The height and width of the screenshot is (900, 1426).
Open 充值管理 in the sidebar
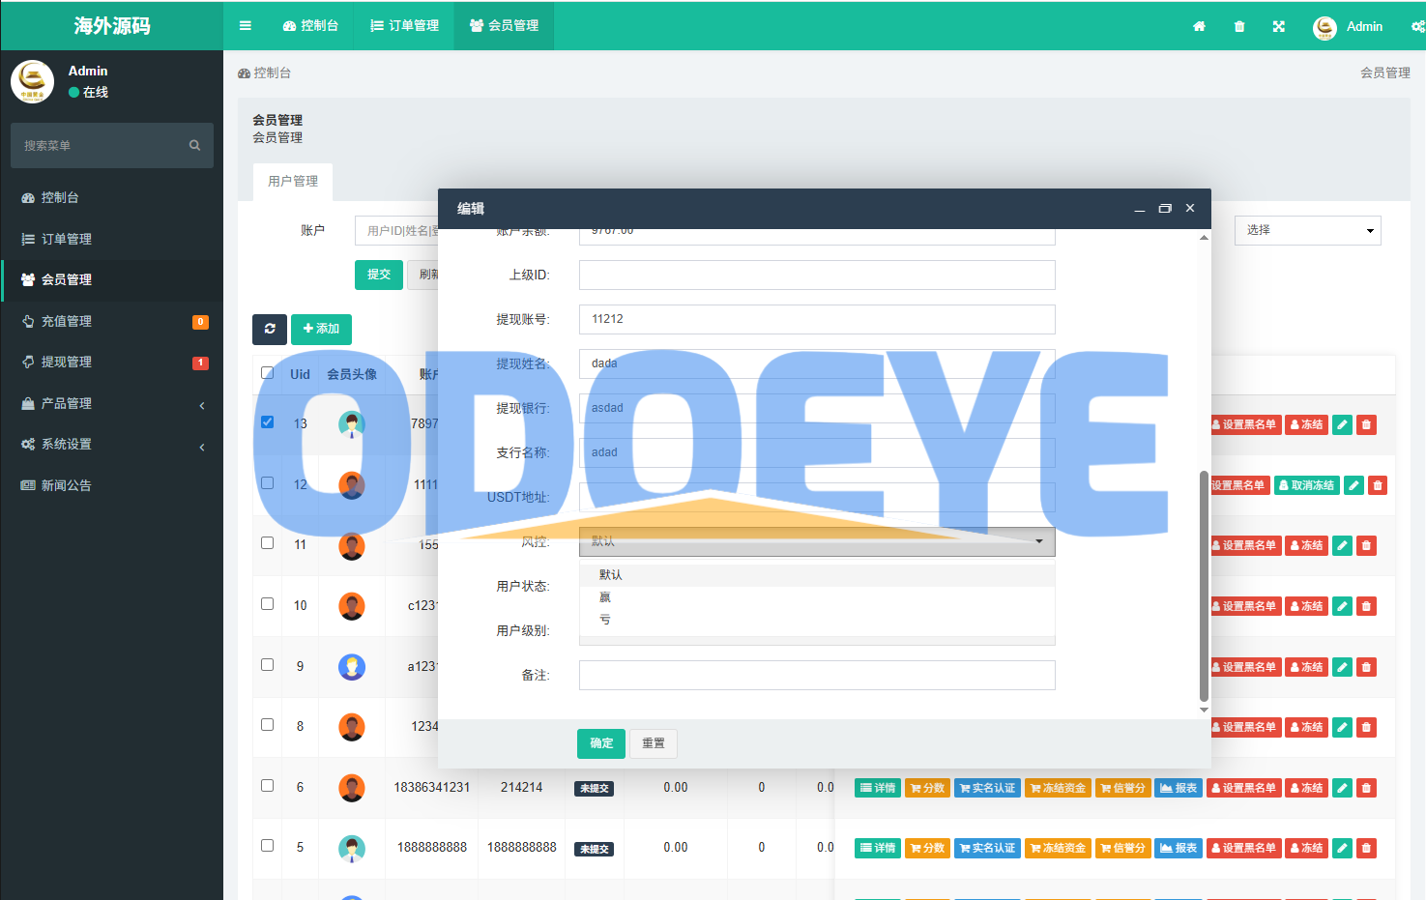tap(67, 321)
